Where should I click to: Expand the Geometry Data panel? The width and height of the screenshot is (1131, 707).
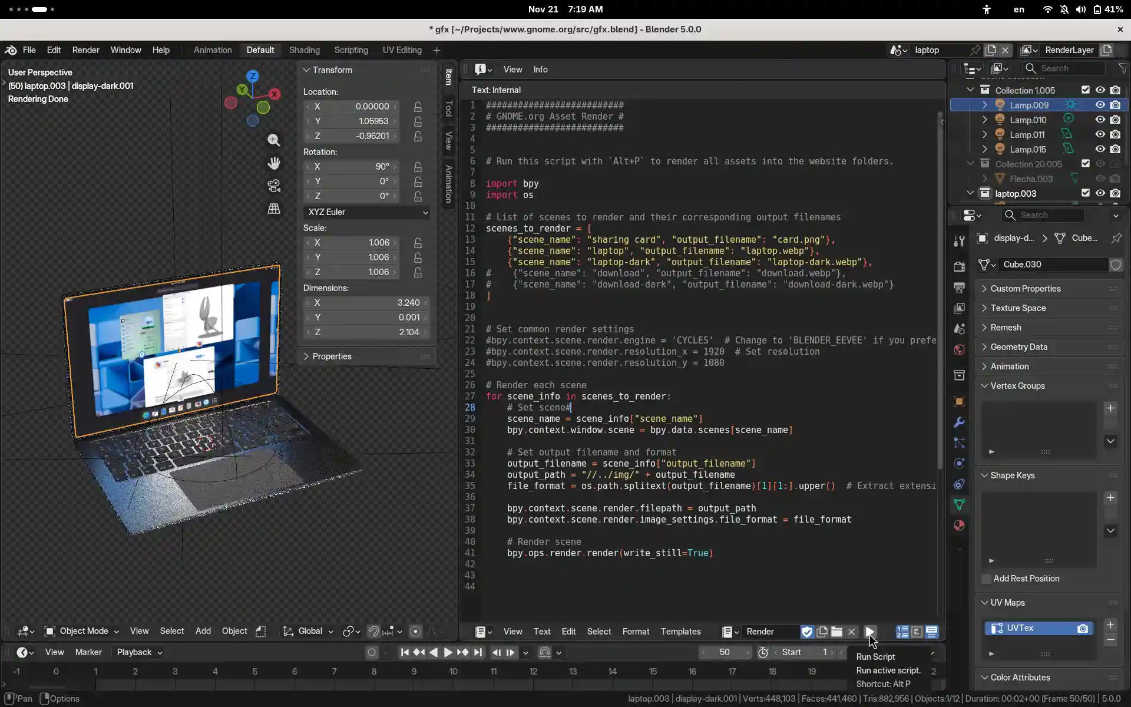coord(1018,347)
